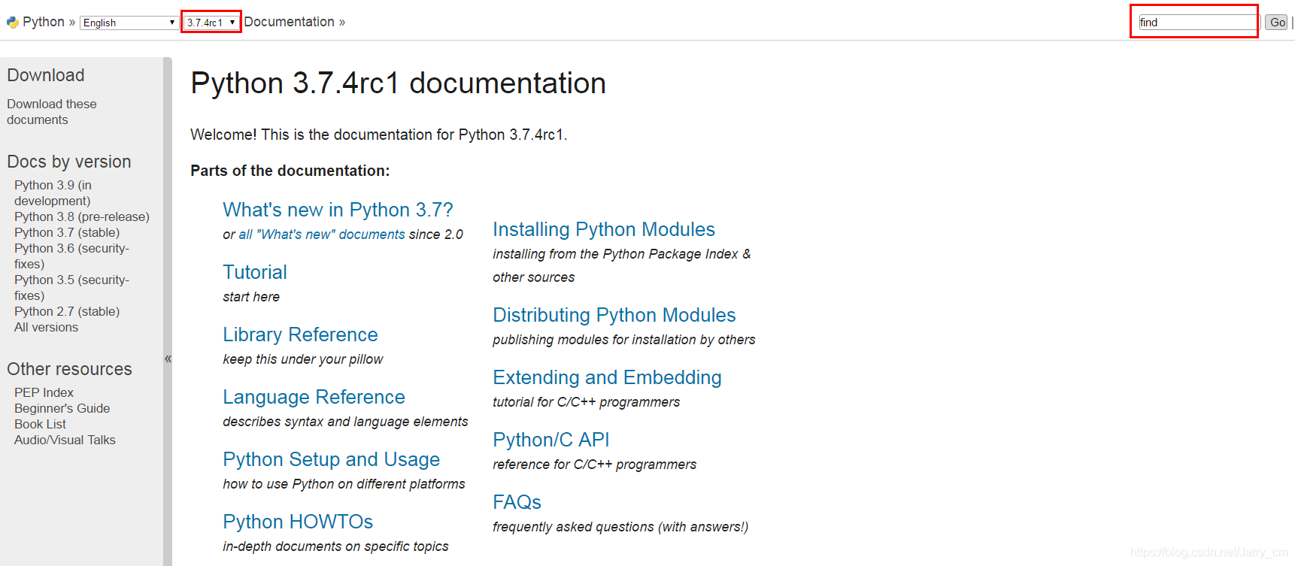Open Python 3.5 (security-fixes) docs
Image resolution: width=1295 pixels, height=566 pixels.
[71, 287]
